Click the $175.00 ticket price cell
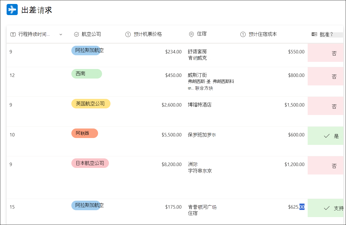This screenshot has width=346, height=225. click(x=173, y=207)
